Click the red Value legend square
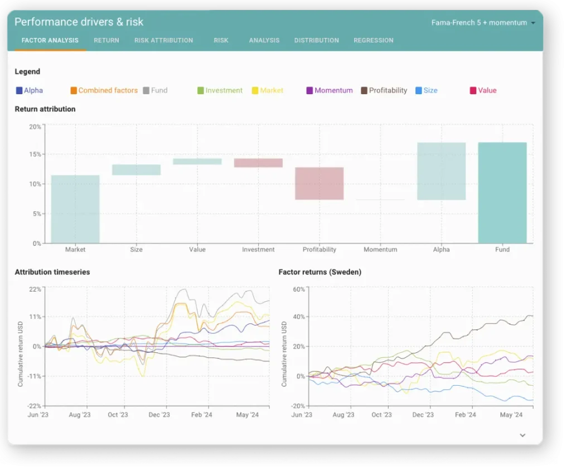Viewport: 571px width, 475px height. [x=473, y=90]
